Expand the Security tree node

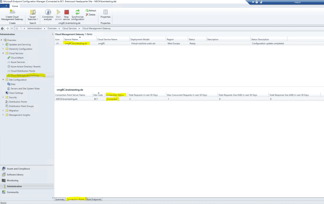pos(3,97)
